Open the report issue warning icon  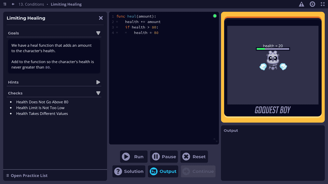pos(301,4)
